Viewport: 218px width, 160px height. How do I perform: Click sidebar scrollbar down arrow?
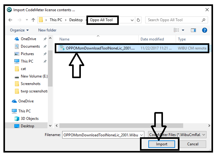50,126
